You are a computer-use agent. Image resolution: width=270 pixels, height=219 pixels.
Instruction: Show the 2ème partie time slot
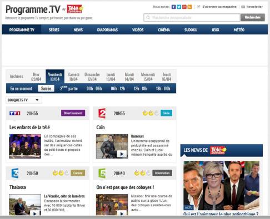coord(69,88)
